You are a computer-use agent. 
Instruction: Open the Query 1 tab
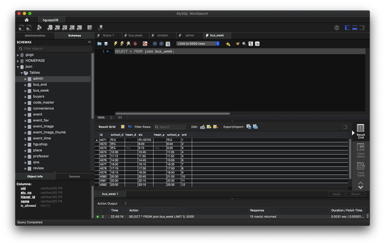pyautogui.click(x=108, y=36)
